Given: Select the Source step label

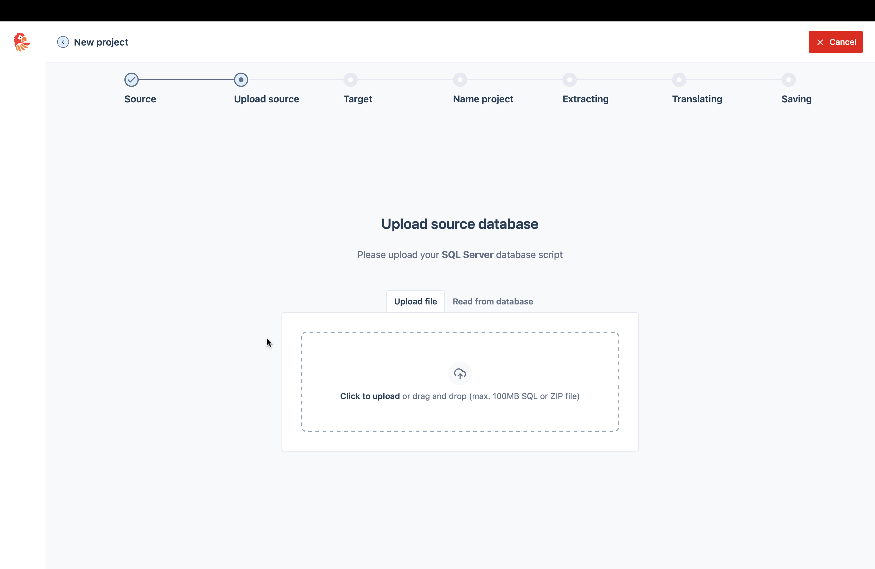Looking at the screenshot, I should [x=140, y=99].
